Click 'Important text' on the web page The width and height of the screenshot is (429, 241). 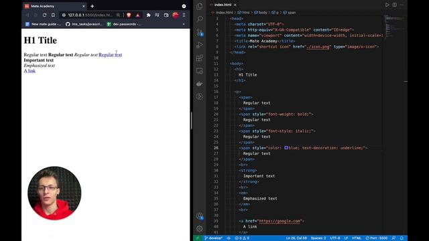pyautogui.click(x=39, y=60)
